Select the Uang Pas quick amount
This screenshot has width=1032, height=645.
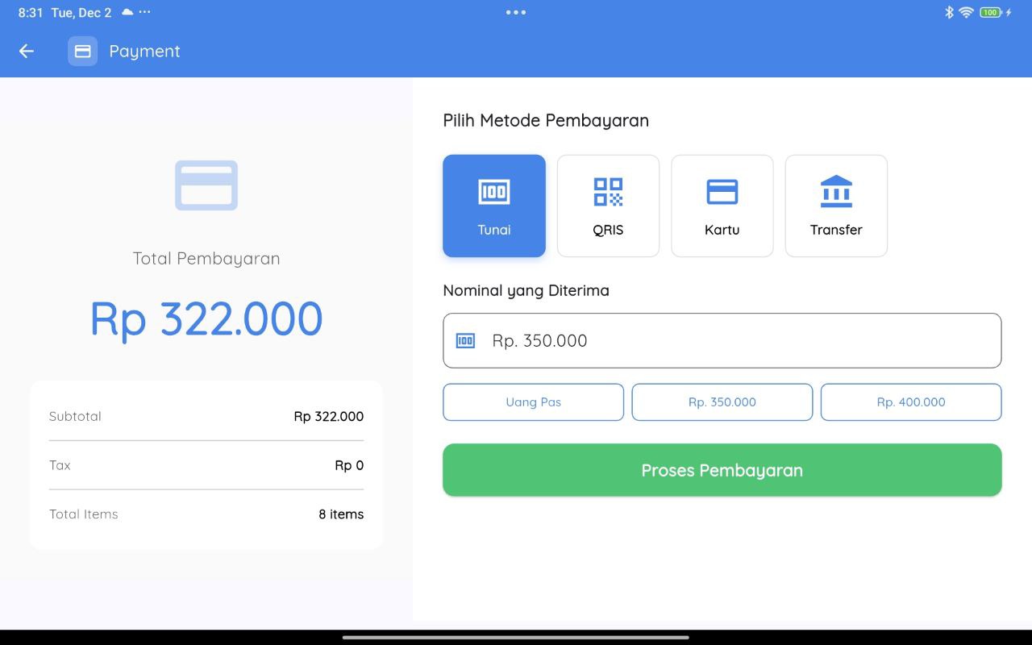pos(533,402)
